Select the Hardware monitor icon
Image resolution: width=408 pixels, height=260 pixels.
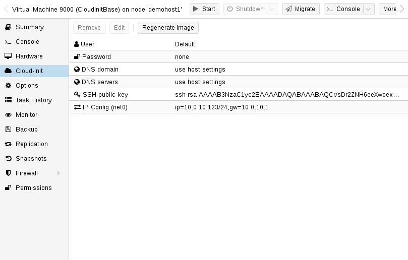[8, 56]
